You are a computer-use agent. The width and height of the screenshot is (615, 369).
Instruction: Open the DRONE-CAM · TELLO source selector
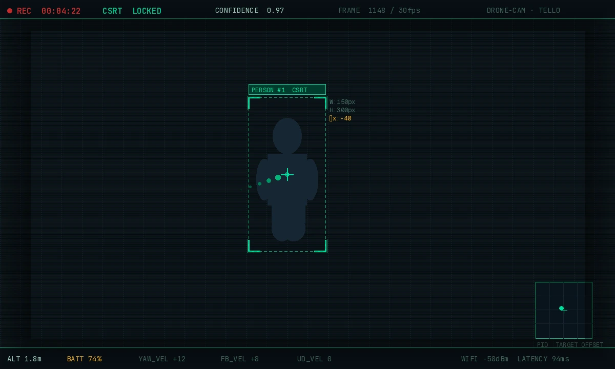pyautogui.click(x=523, y=10)
